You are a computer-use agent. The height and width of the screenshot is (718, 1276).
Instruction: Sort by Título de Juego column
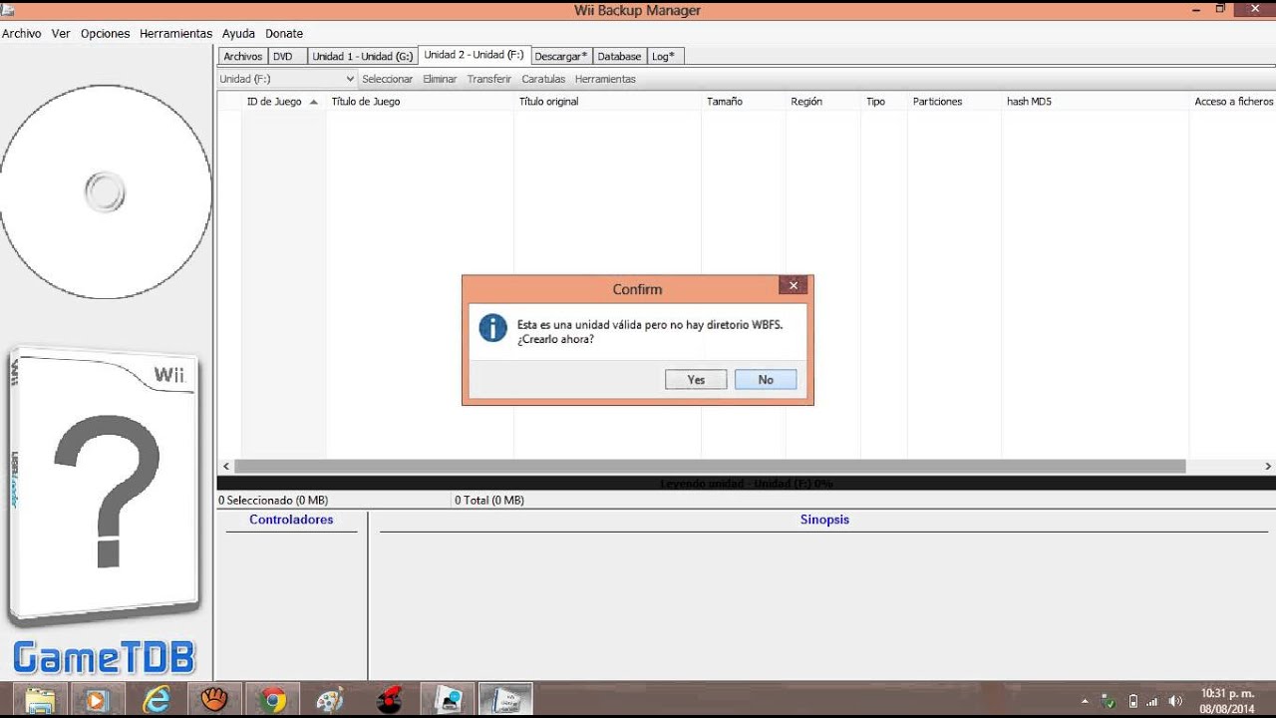pyautogui.click(x=420, y=102)
